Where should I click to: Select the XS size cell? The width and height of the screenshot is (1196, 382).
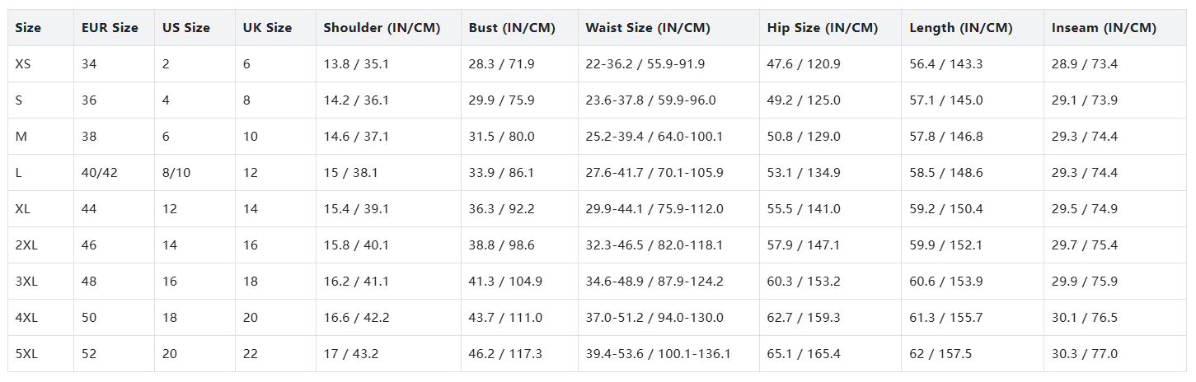pos(23,64)
